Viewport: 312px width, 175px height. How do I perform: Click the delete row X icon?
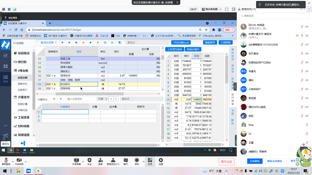(69, 43)
